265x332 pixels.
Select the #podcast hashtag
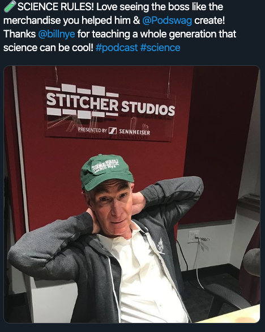click(117, 48)
